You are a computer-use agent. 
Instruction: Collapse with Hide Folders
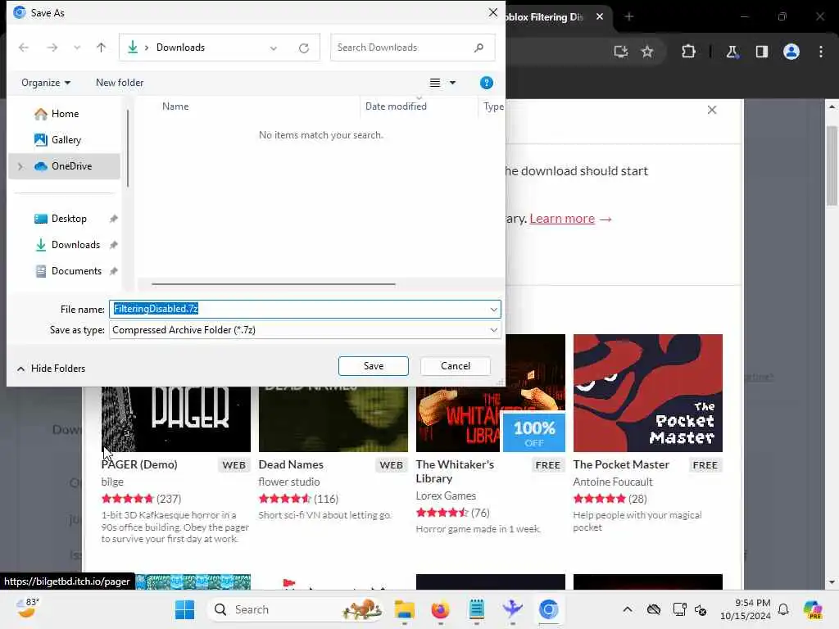(x=52, y=369)
